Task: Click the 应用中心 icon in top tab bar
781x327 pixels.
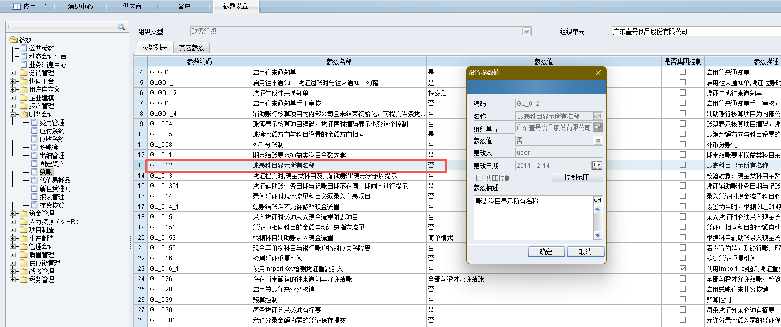Action: [16, 6]
